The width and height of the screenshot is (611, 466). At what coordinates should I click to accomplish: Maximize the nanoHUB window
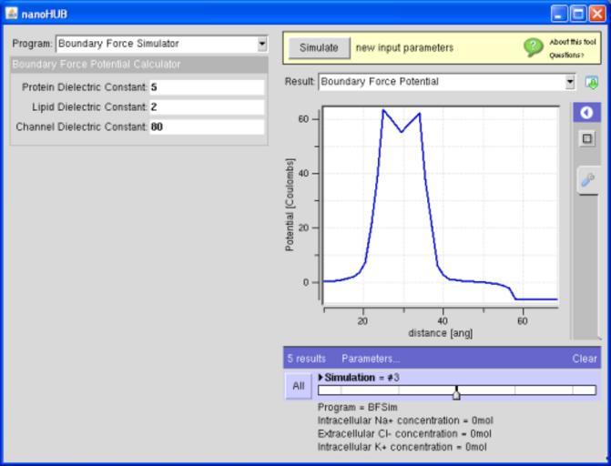(577, 14)
